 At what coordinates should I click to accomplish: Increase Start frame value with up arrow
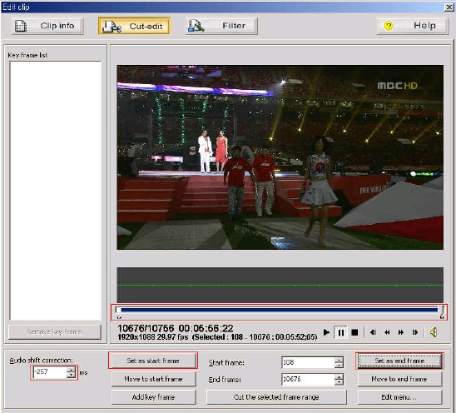[x=339, y=360]
